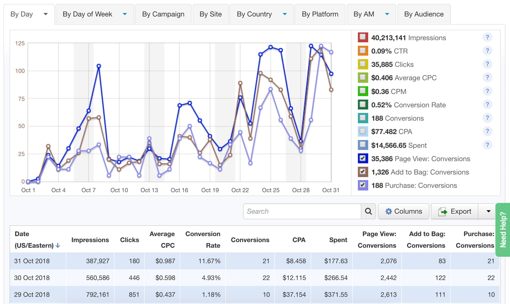Open help for Average CPC metric
510x304 pixels.
(487, 78)
